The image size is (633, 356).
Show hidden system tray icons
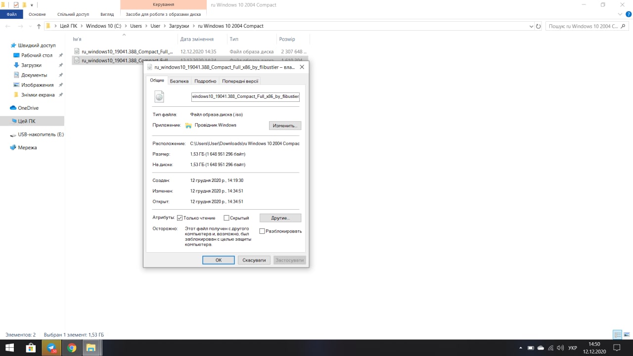[520, 348]
